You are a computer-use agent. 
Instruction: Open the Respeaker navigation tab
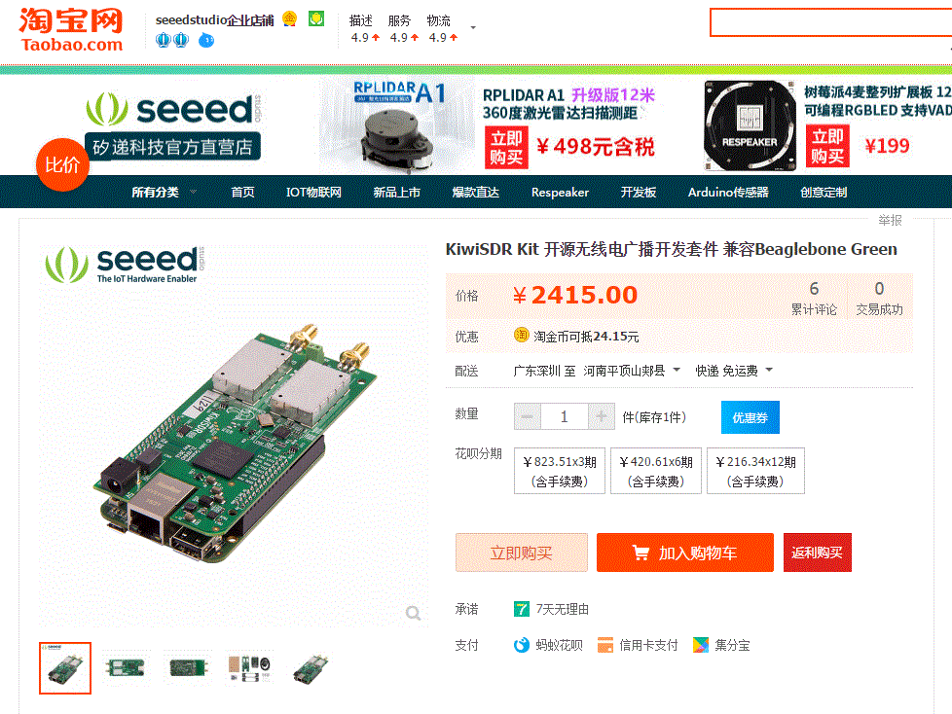[x=560, y=193]
